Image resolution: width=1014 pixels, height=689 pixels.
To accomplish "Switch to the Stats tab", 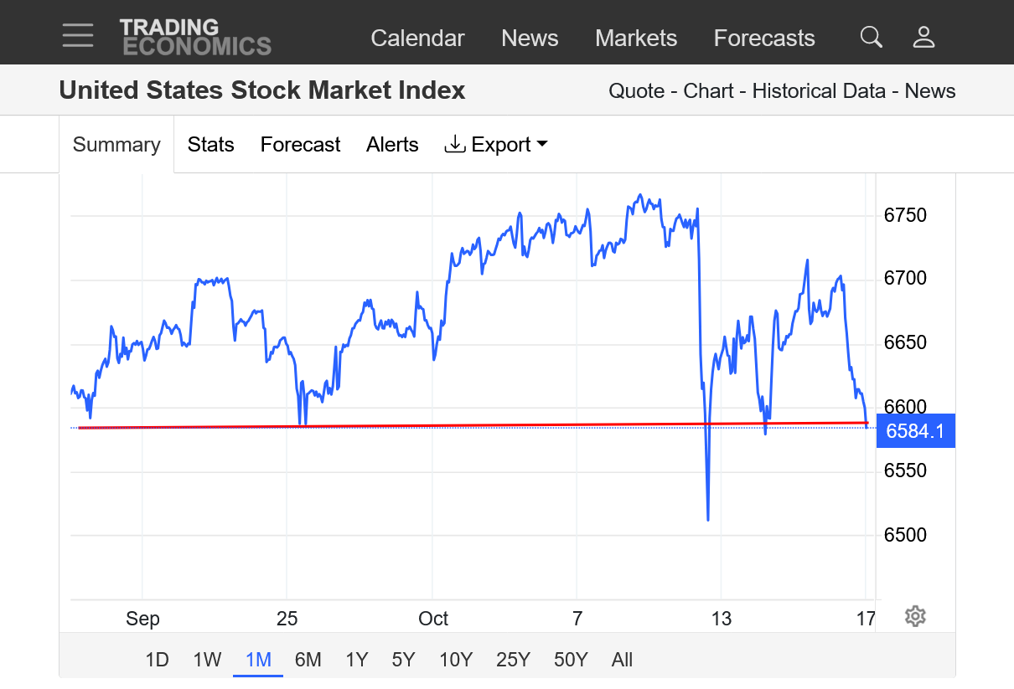I will pyautogui.click(x=210, y=145).
